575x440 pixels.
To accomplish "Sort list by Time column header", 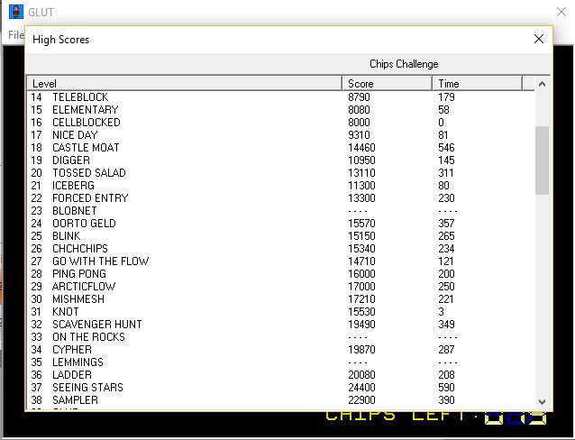I will point(477,84).
